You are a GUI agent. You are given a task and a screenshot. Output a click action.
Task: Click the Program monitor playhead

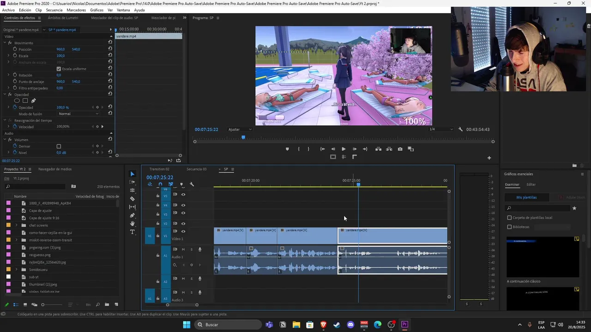pos(243,137)
